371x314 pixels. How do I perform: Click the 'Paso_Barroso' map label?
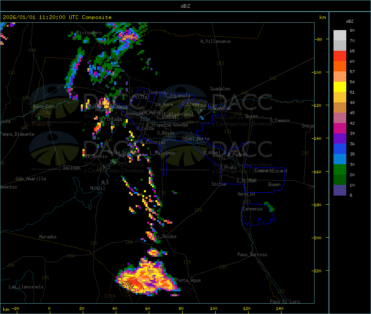click(252, 255)
